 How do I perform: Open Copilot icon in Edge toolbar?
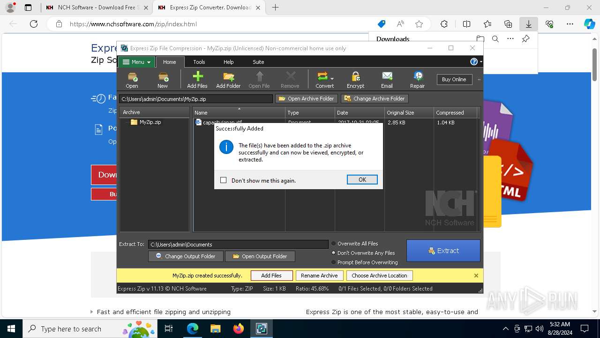589,24
